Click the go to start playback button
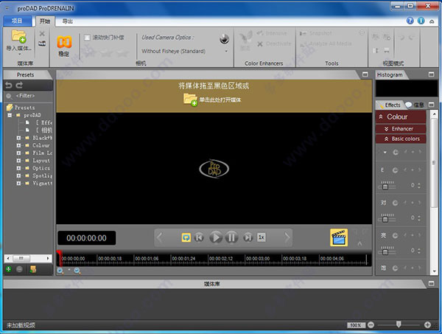 [x=199, y=238]
